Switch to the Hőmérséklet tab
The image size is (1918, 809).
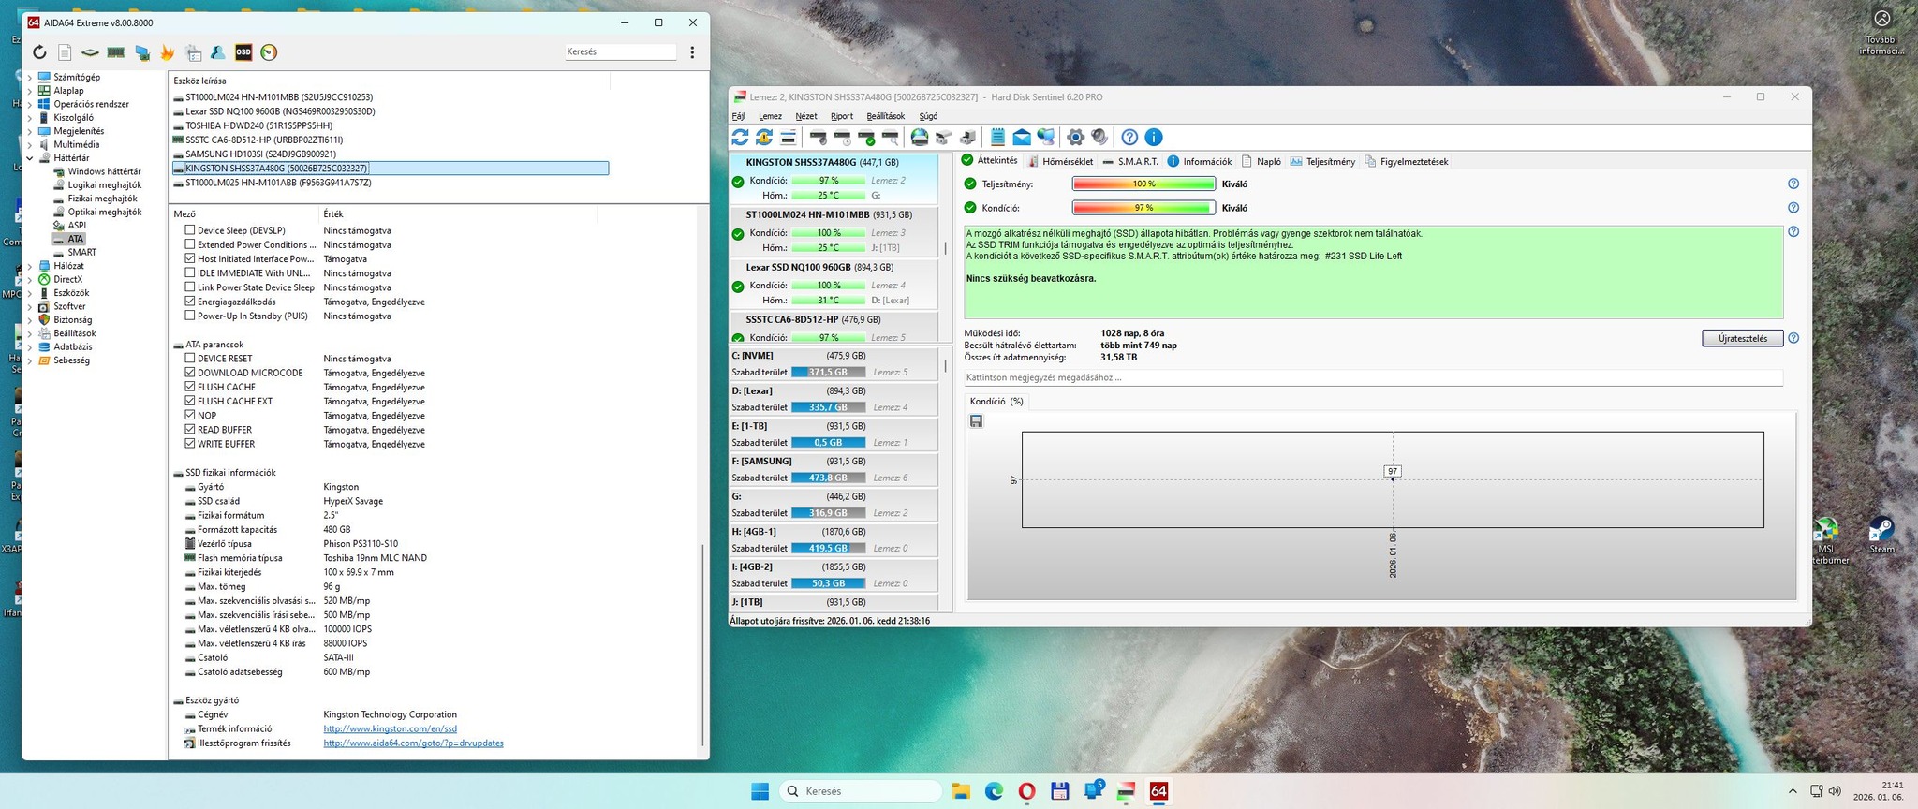click(1060, 161)
